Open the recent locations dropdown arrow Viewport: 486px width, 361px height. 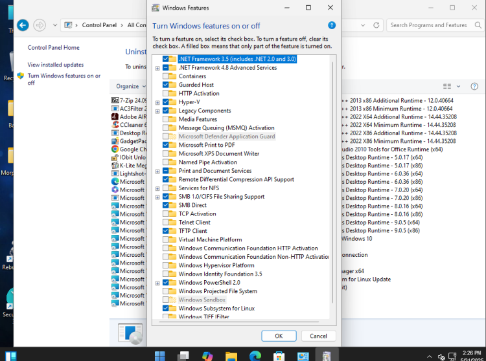[x=55, y=25]
